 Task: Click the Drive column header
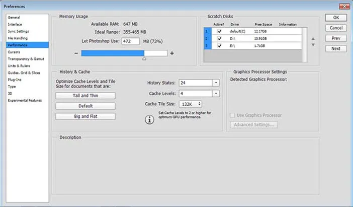(235, 24)
